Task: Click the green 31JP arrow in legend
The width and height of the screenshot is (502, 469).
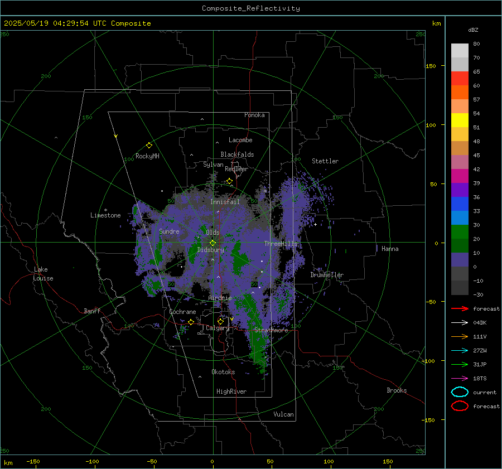Action: (x=460, y=364)
